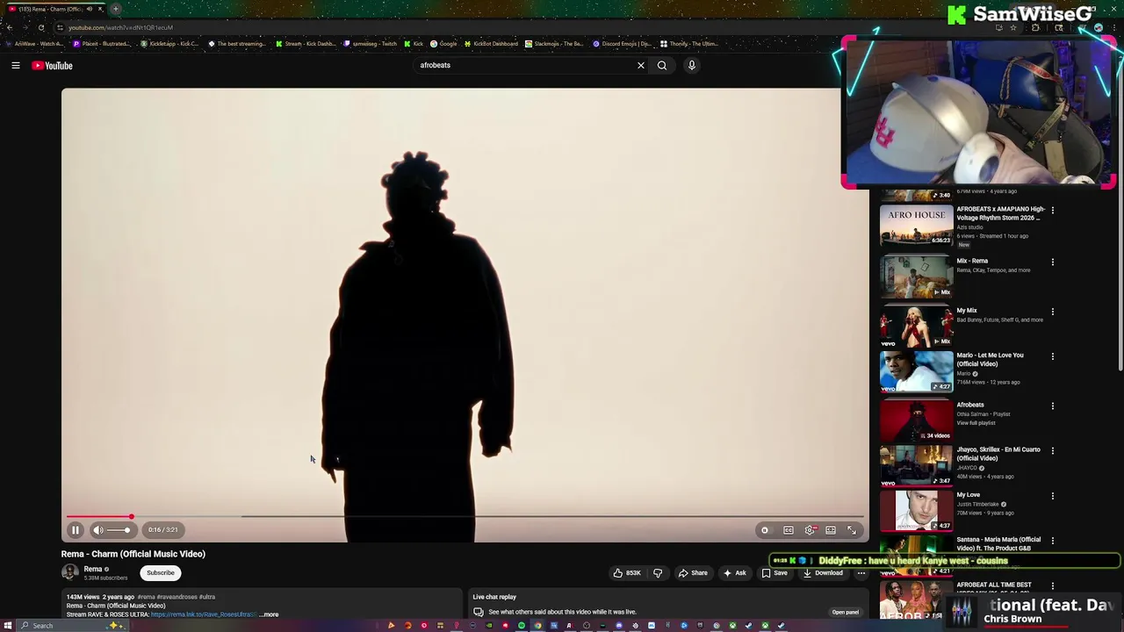This screenshot has height=632, width=1124.
Task: Clear the afrobeats search text
Action: pos(641,65)
